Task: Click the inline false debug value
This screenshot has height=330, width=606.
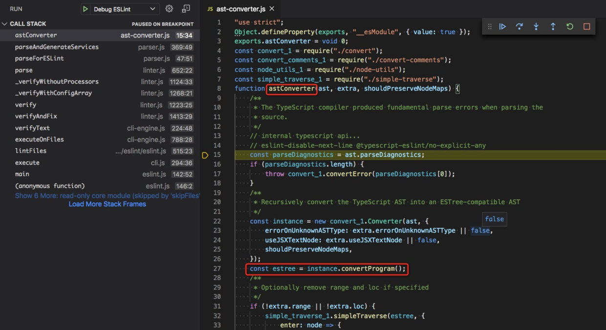Action: [x=494, y=219]
